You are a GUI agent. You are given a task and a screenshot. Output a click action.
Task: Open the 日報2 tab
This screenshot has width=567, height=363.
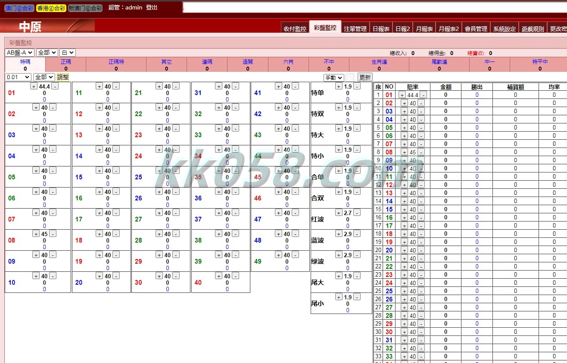point(403,29)
